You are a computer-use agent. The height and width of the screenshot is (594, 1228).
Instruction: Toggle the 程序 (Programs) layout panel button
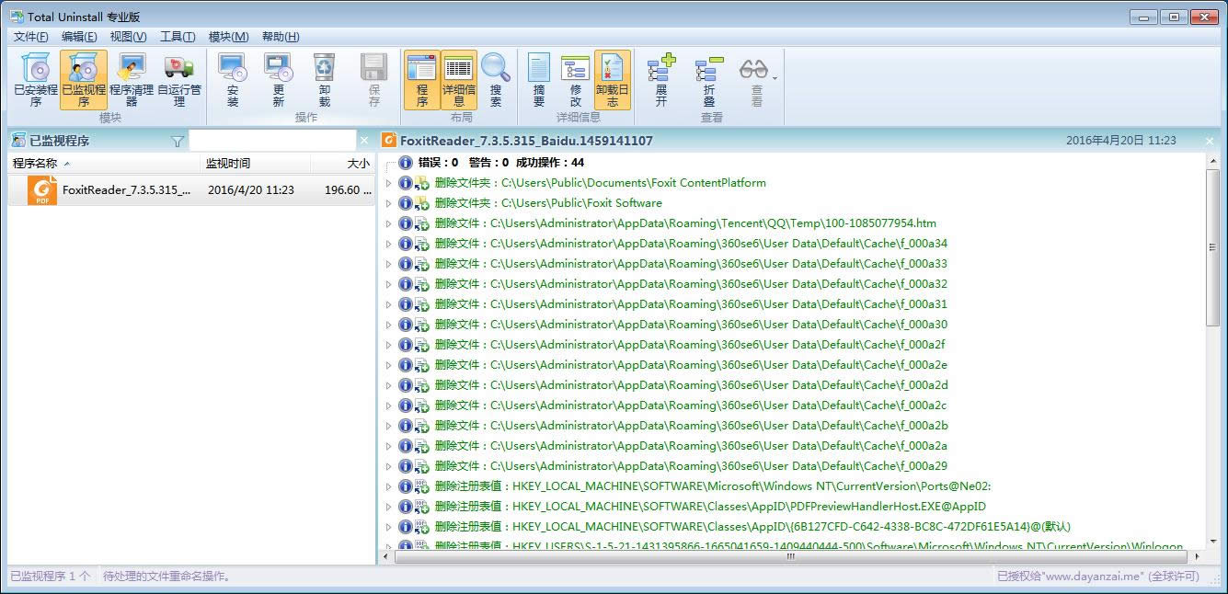422,79
